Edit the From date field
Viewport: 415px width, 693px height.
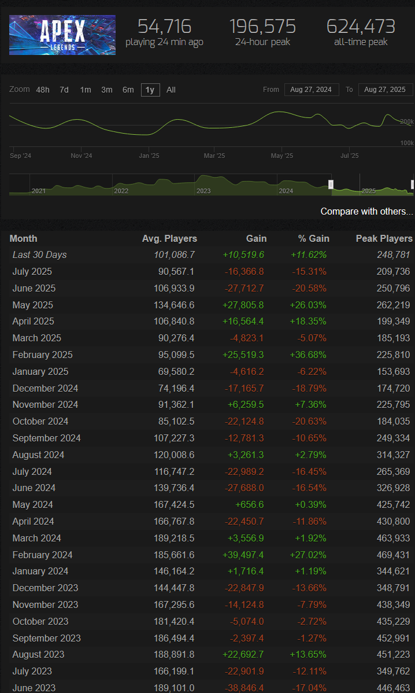click(312, 90)
